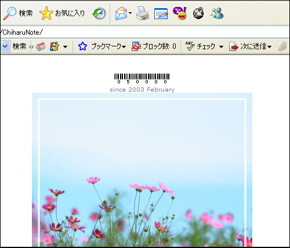Click the cosmos flowers photo
The width and height of the screenshot is (290, 248).
[142, 170]
